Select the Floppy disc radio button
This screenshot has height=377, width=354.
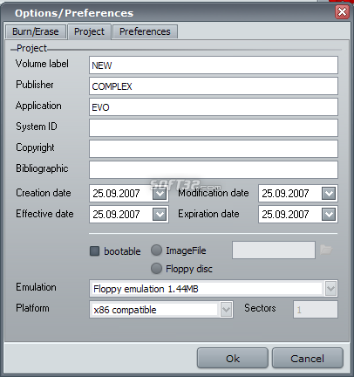pos(156,269)
